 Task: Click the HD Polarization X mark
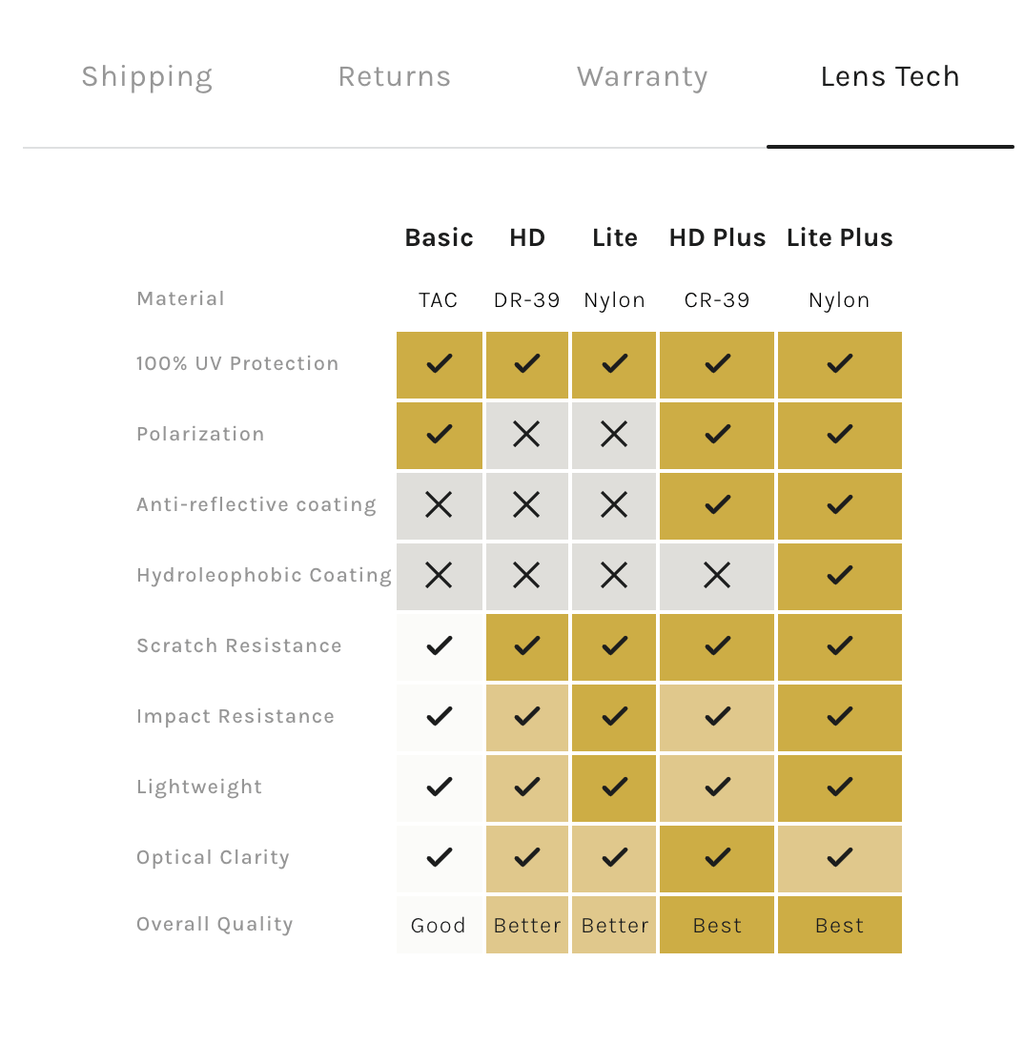(x=526, y=435)
